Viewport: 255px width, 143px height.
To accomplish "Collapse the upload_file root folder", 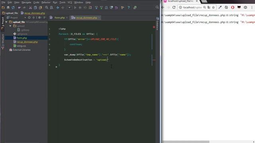I will pyautogui.click(x=6, y=22).
